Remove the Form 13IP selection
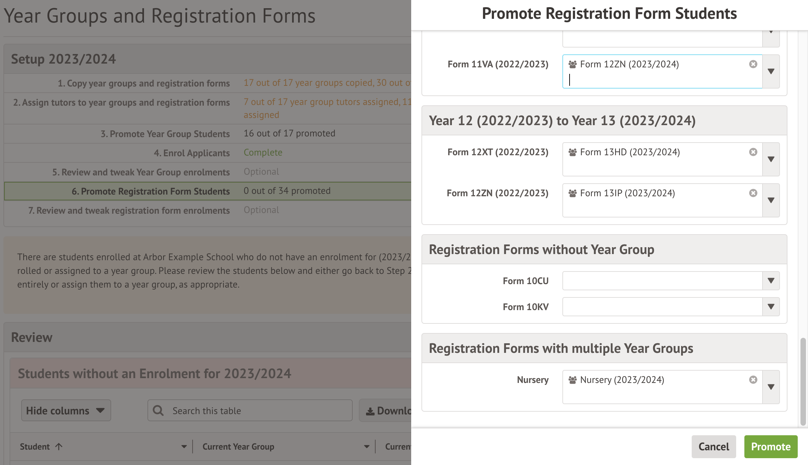The width and height of the screenshot is (808, 465). [x=753, y=193]
